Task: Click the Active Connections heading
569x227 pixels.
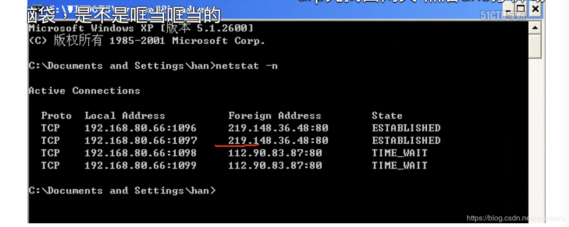Action: point(84,91)
